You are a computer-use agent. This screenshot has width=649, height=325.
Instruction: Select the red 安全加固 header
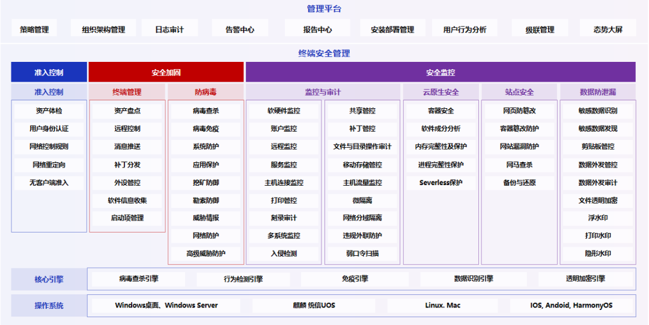coord(166,73)
